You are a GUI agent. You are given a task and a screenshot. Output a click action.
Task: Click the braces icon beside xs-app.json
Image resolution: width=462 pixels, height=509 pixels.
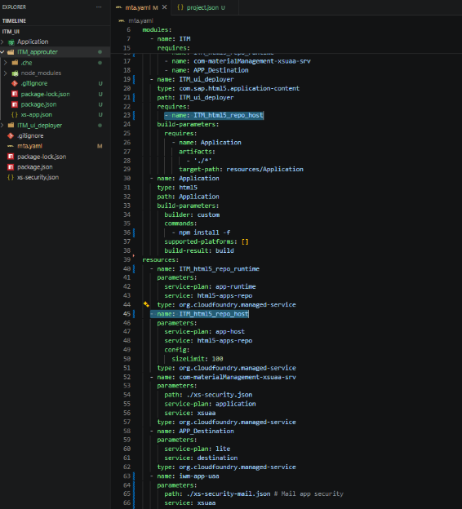15,114
